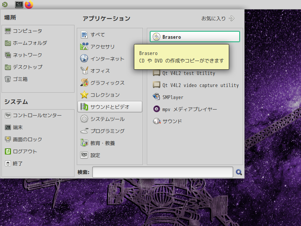Screen dimensions: 301x226
Task: Click the Brasero disc icon
Action: pyautogui.click(x=157, y=37)
